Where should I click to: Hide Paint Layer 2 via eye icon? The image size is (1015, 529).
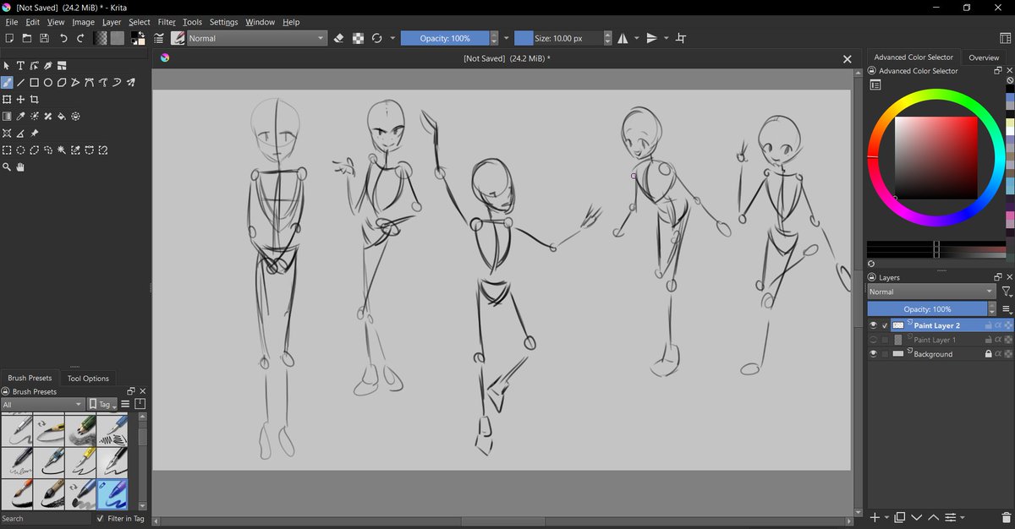[874, 325]
